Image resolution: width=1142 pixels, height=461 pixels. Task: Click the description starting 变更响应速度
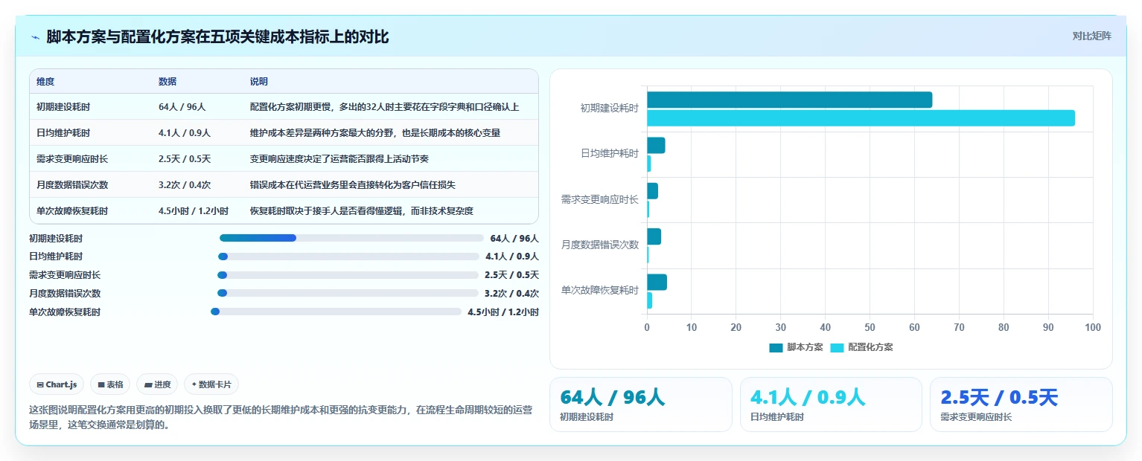(x=339, y=159)
